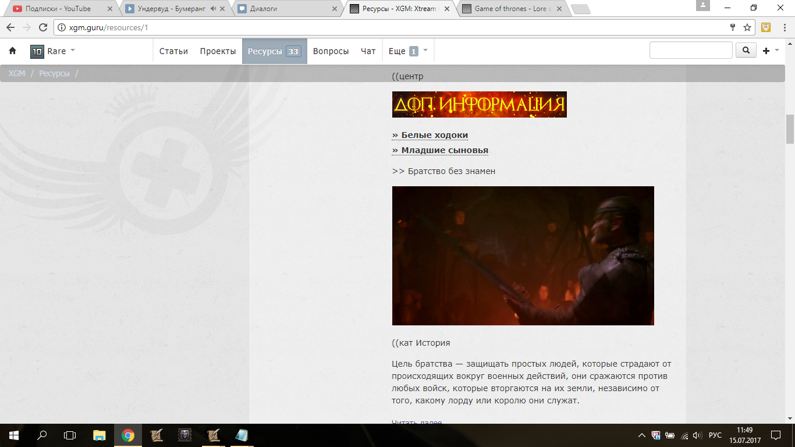This screenshot has height=447, width=795.
Task: Focus the site search input field
Action: (x=691, y=51)
